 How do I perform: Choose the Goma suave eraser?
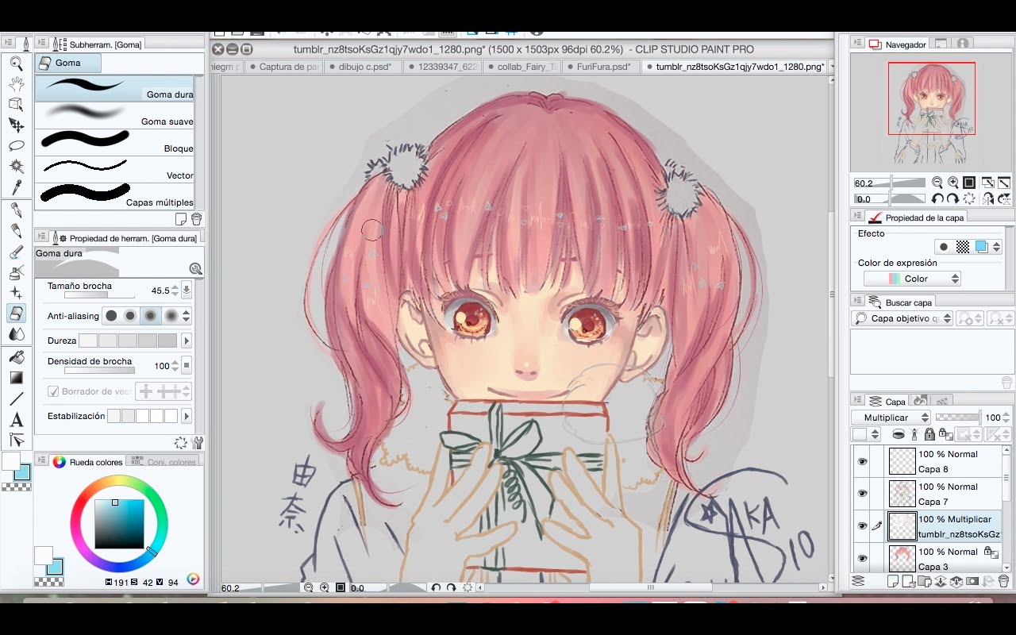pos(114,114)
